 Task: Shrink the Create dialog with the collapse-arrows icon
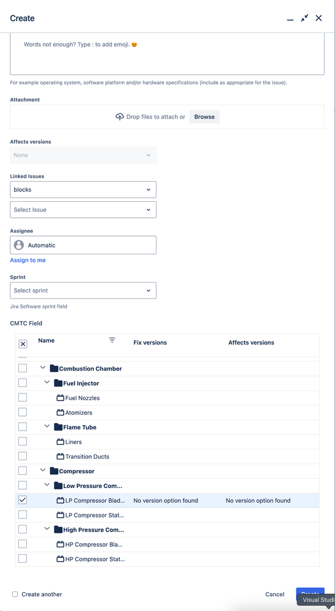point(304,18)
